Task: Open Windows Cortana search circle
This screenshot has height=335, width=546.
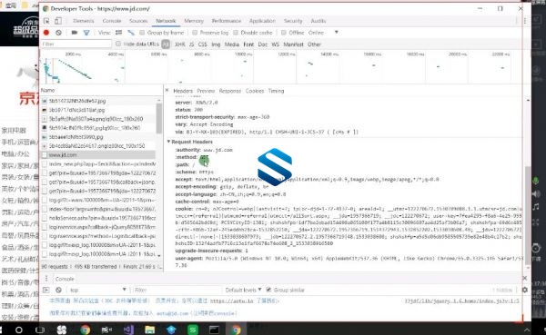Action: (x=19, y=330)
